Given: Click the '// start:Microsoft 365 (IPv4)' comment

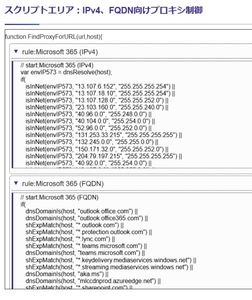Looking at the screenshot, I should point(57,65).
